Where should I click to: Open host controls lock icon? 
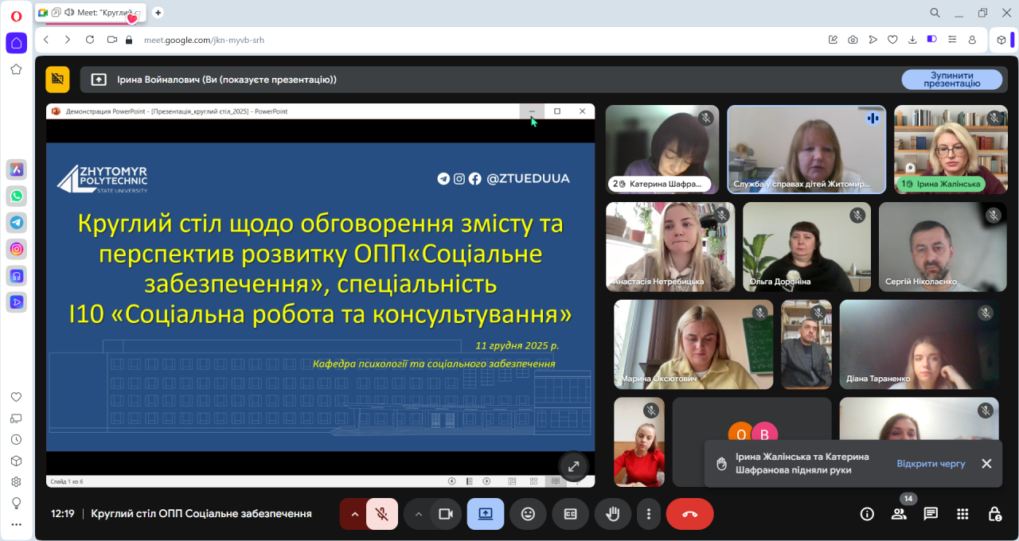994,514
